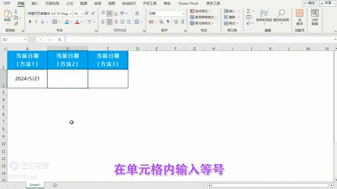Screen dimensions: 337x189
Task: Select cell A2 with 2024/5/21
Action: 27,79
